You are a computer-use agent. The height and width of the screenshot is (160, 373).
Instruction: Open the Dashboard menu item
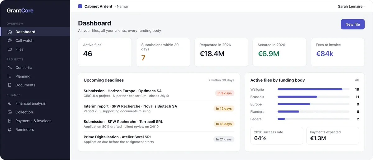point(35,32)
